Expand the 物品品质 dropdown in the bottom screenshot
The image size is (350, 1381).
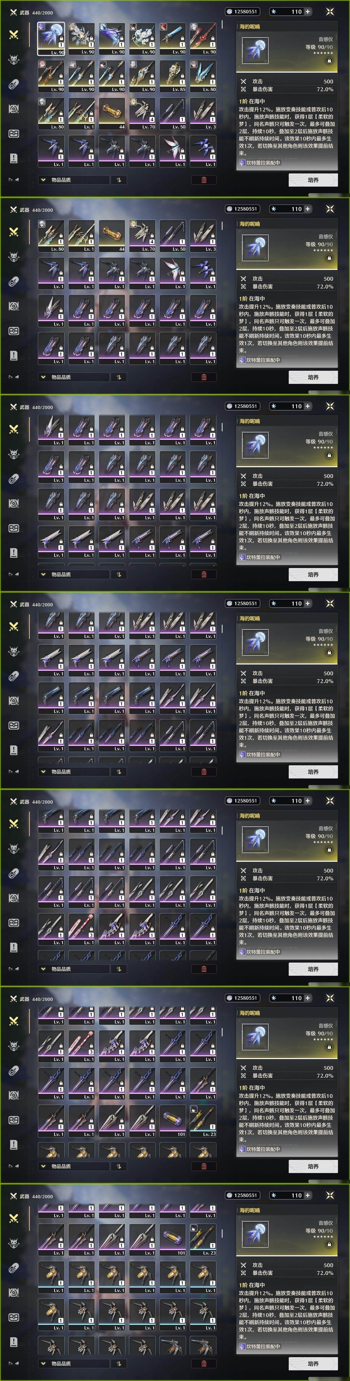73,1363
